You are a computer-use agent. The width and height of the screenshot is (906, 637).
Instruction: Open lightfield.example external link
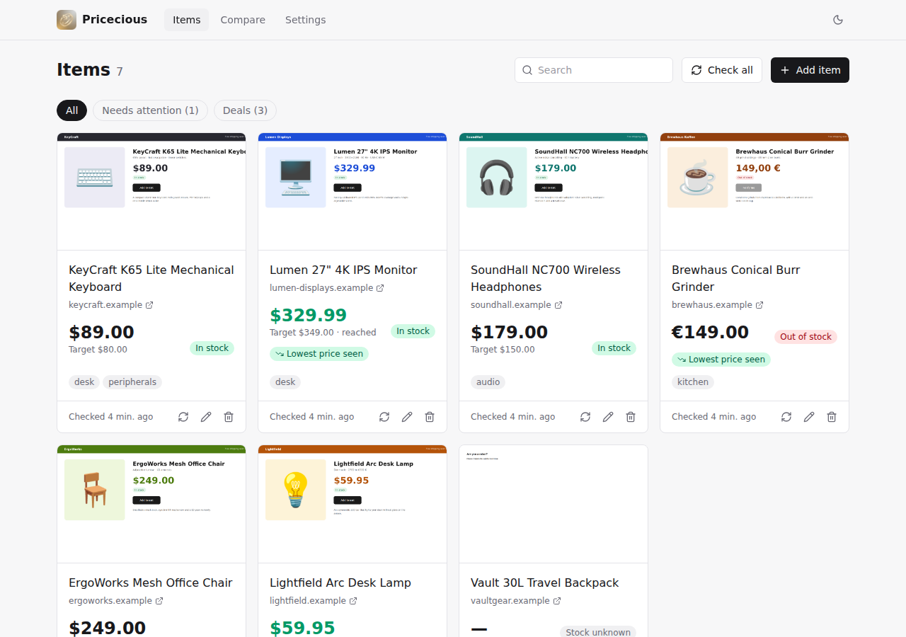coord(314,601)
